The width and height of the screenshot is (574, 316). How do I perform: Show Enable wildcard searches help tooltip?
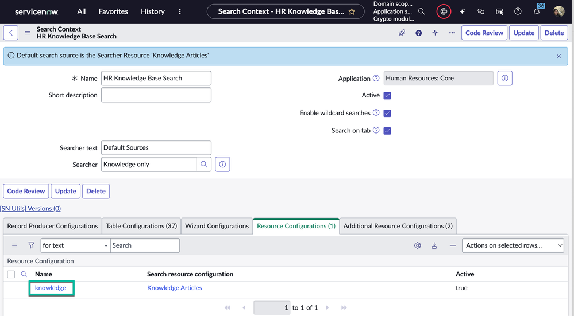click(376, 112)
